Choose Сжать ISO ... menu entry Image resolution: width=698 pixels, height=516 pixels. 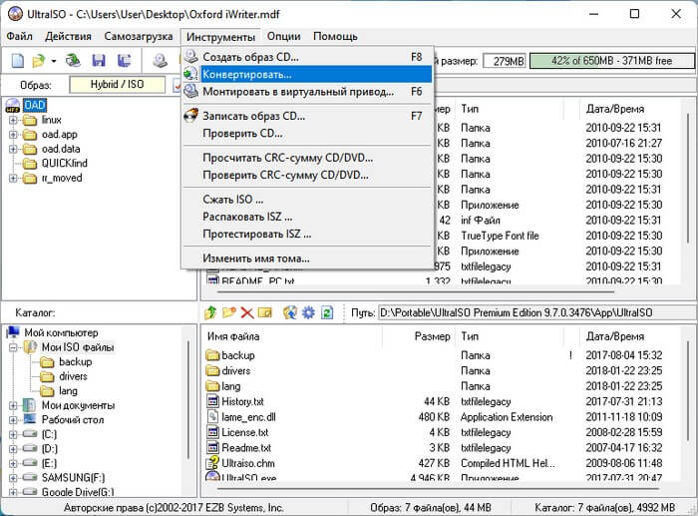tap(307, 200)
